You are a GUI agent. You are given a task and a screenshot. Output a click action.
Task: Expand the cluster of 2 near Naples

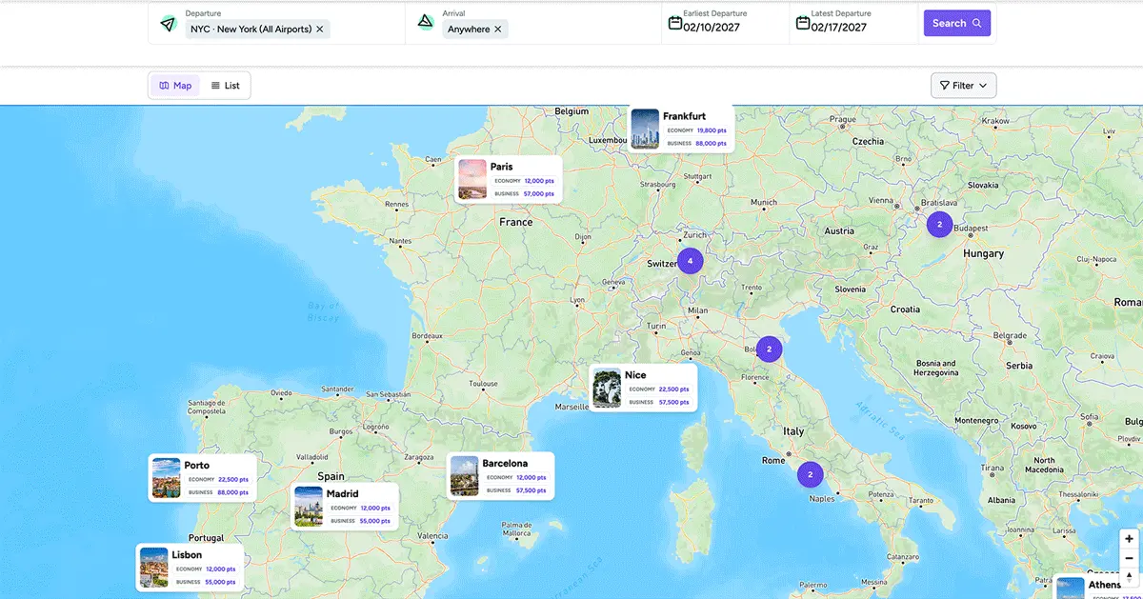point(810,474)
